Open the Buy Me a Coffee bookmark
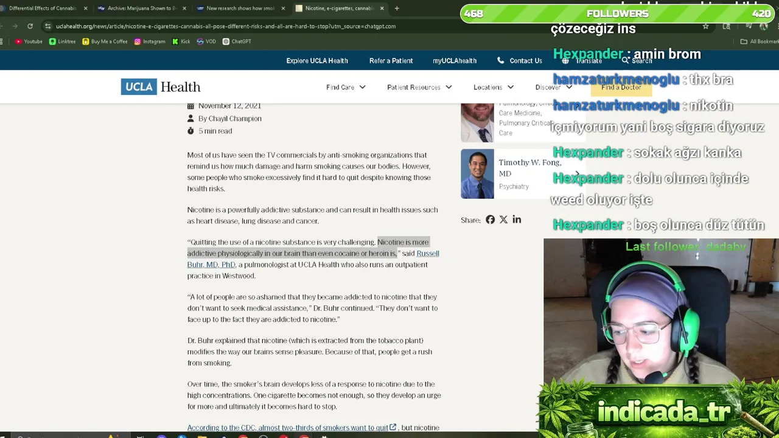Image resolution: width=779 pixels, height=438 pixels. click(x=105, y=41)
